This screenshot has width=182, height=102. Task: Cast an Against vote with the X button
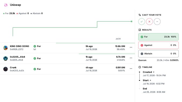click(x=149, y=22)
